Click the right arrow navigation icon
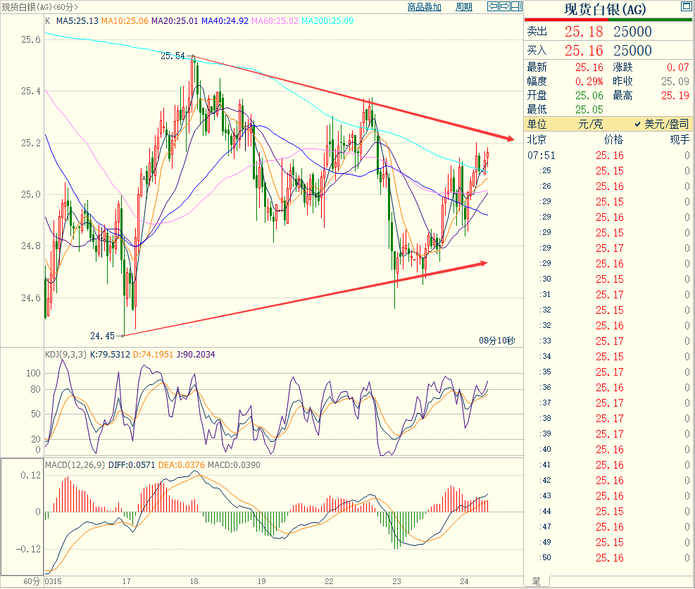Screen dimensions: 695x589 [504, 6]
